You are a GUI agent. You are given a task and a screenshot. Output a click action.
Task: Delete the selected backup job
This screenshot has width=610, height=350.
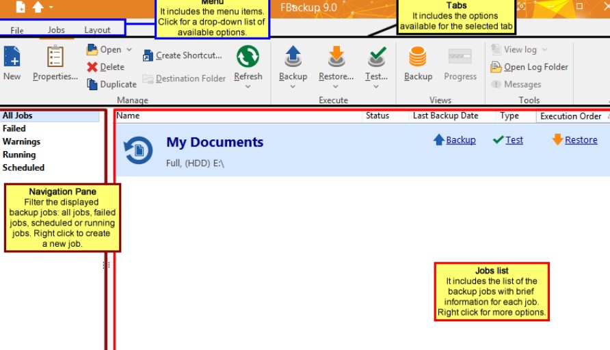coord(106,67)
